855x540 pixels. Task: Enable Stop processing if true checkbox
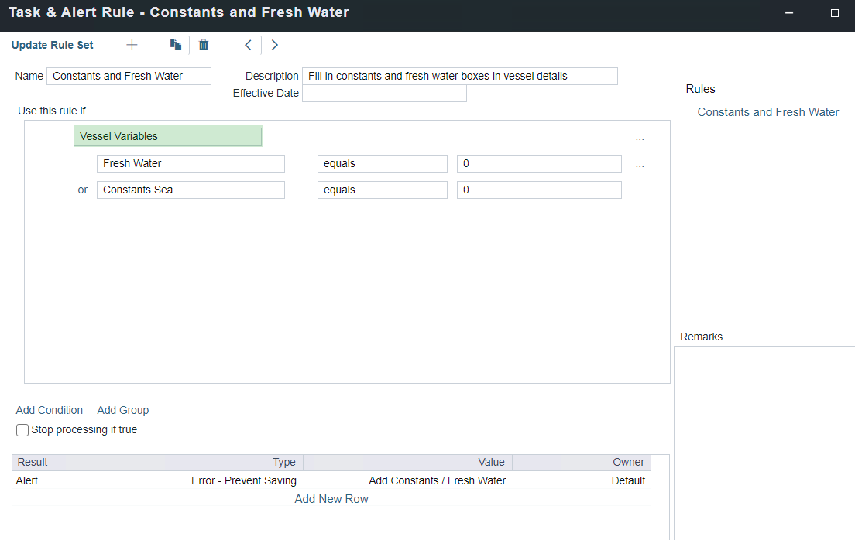(x=22, y=430)
